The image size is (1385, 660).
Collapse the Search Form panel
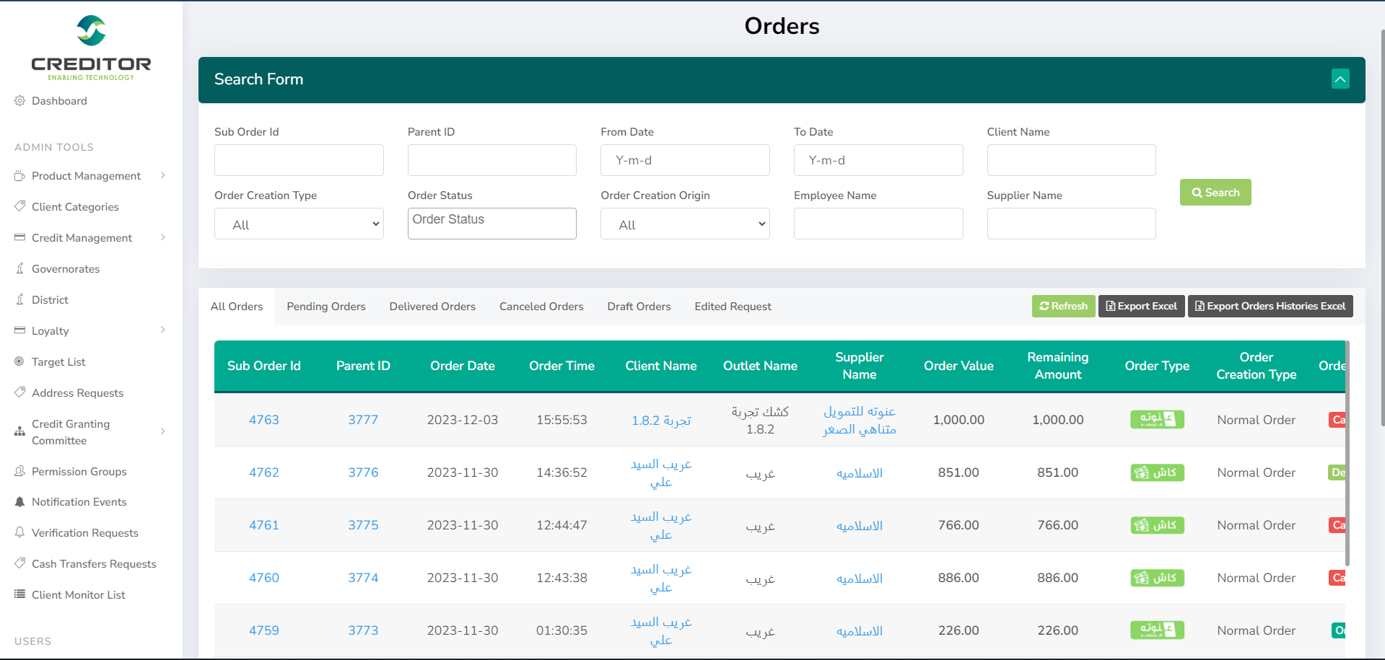coord(1340,79)
